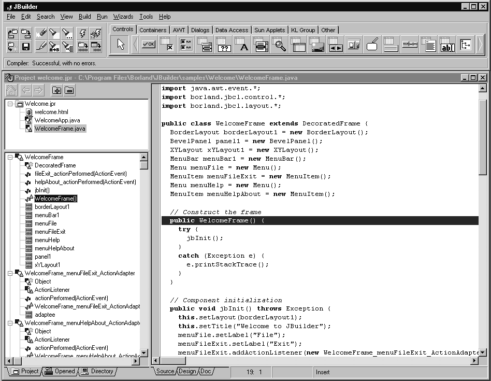Image resolution: width=491 pixels, height=381 pixels.
Task: Select the magnifier control on the Controls palette
Action: point(280,46)
